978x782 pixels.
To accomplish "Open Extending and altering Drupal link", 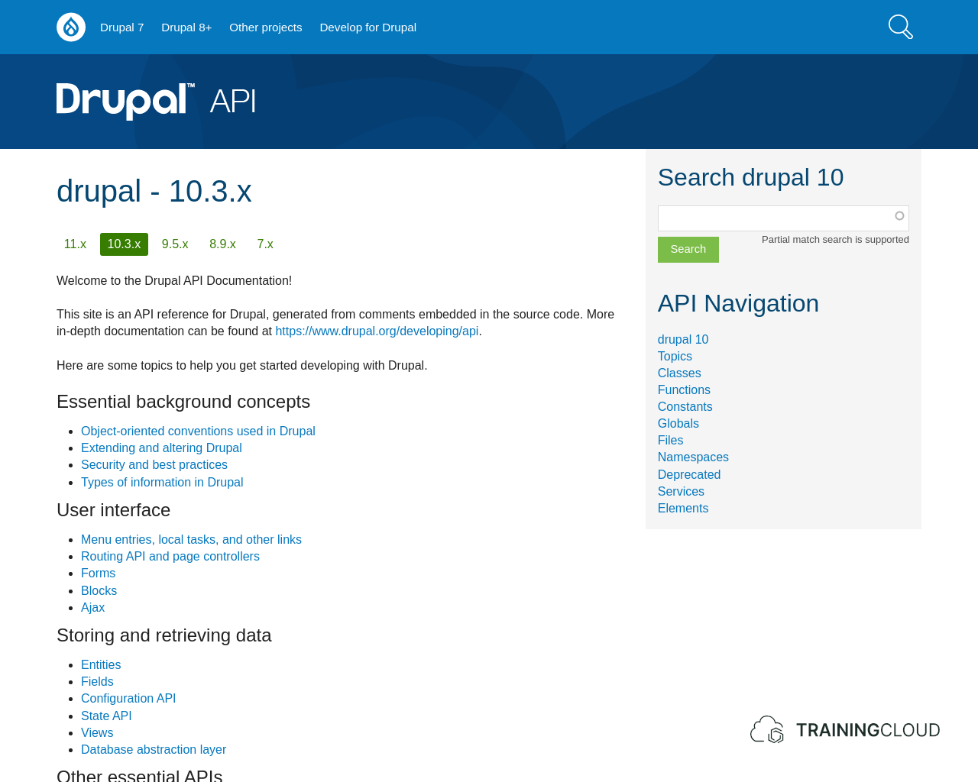I will click(x=161, y=448).
